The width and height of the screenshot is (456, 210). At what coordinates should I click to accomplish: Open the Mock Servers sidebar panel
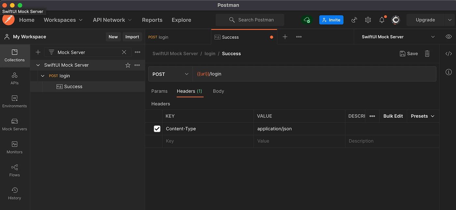click(x=15, y=125)
